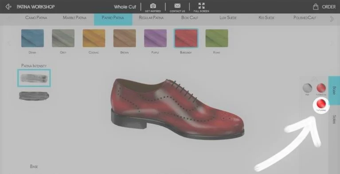Expand next material categories with right chevron
The image size is (340, 174).
pos(332,19)
